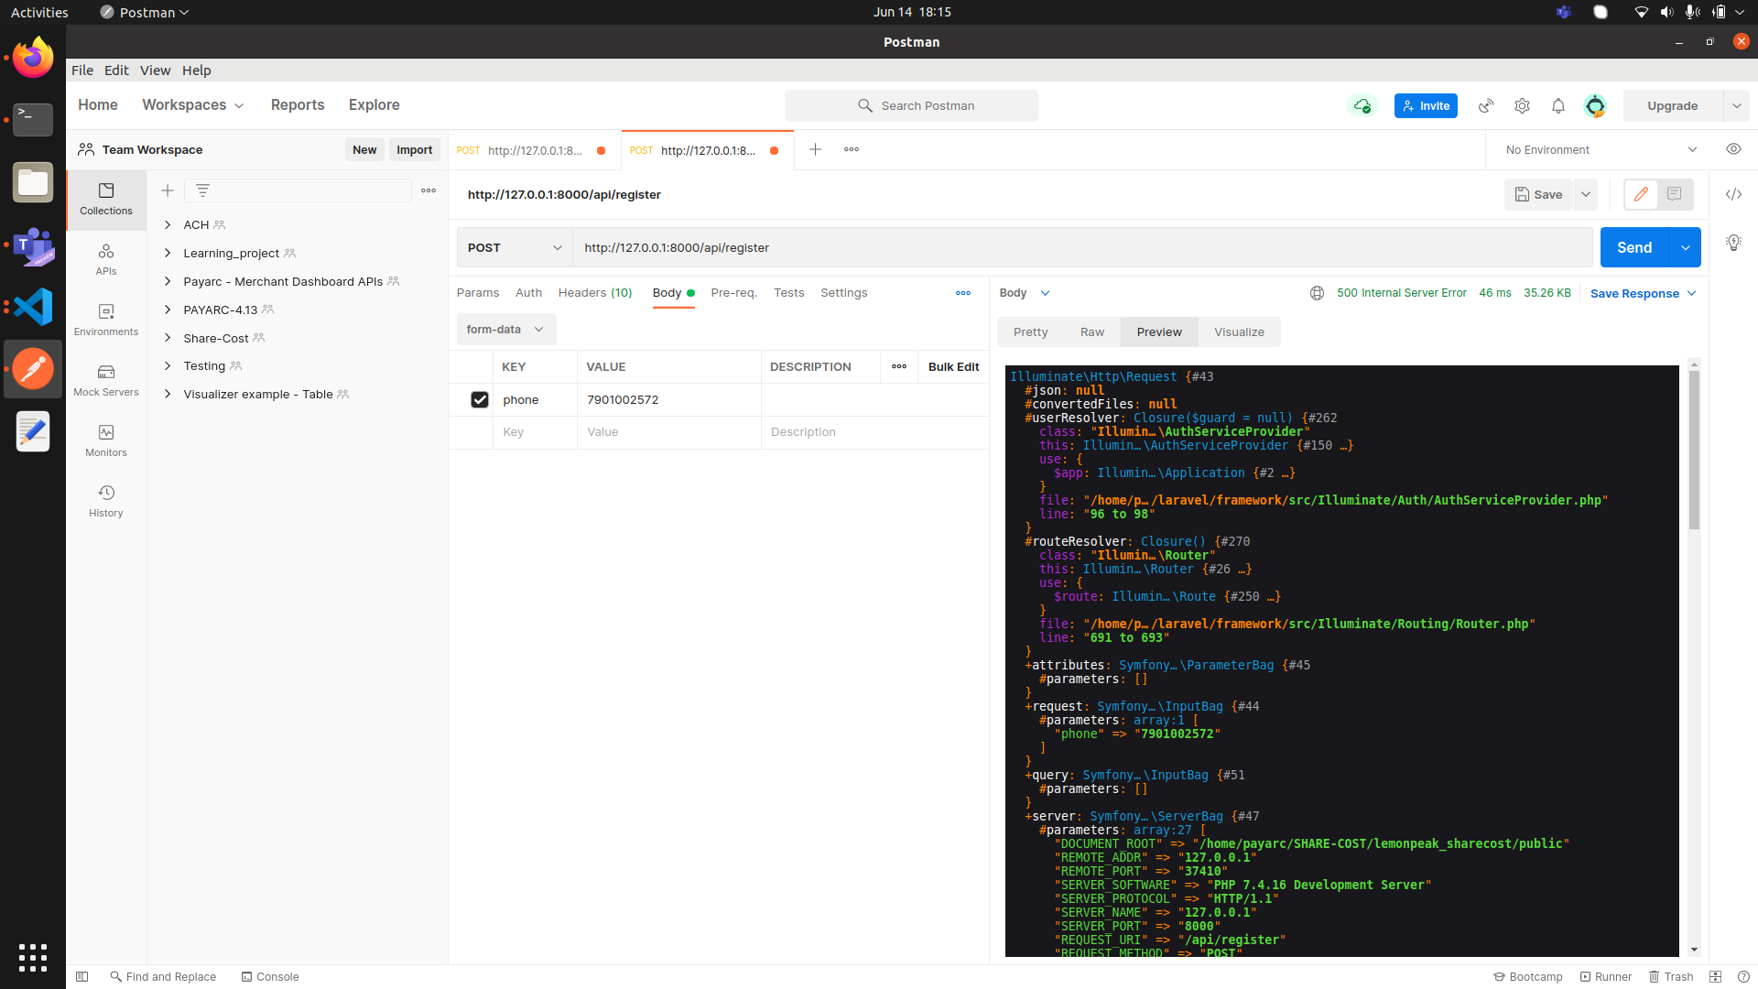Click the History panel icon
This screenshot has width=1758, height=989.
tap(105, 492)
